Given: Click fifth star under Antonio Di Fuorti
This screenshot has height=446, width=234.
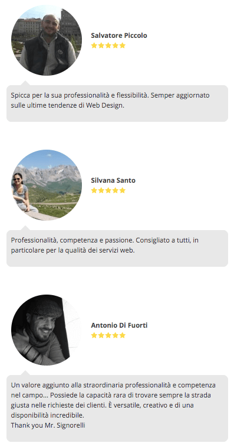Looking at the screenshot, I should click(x=123, y=335).
